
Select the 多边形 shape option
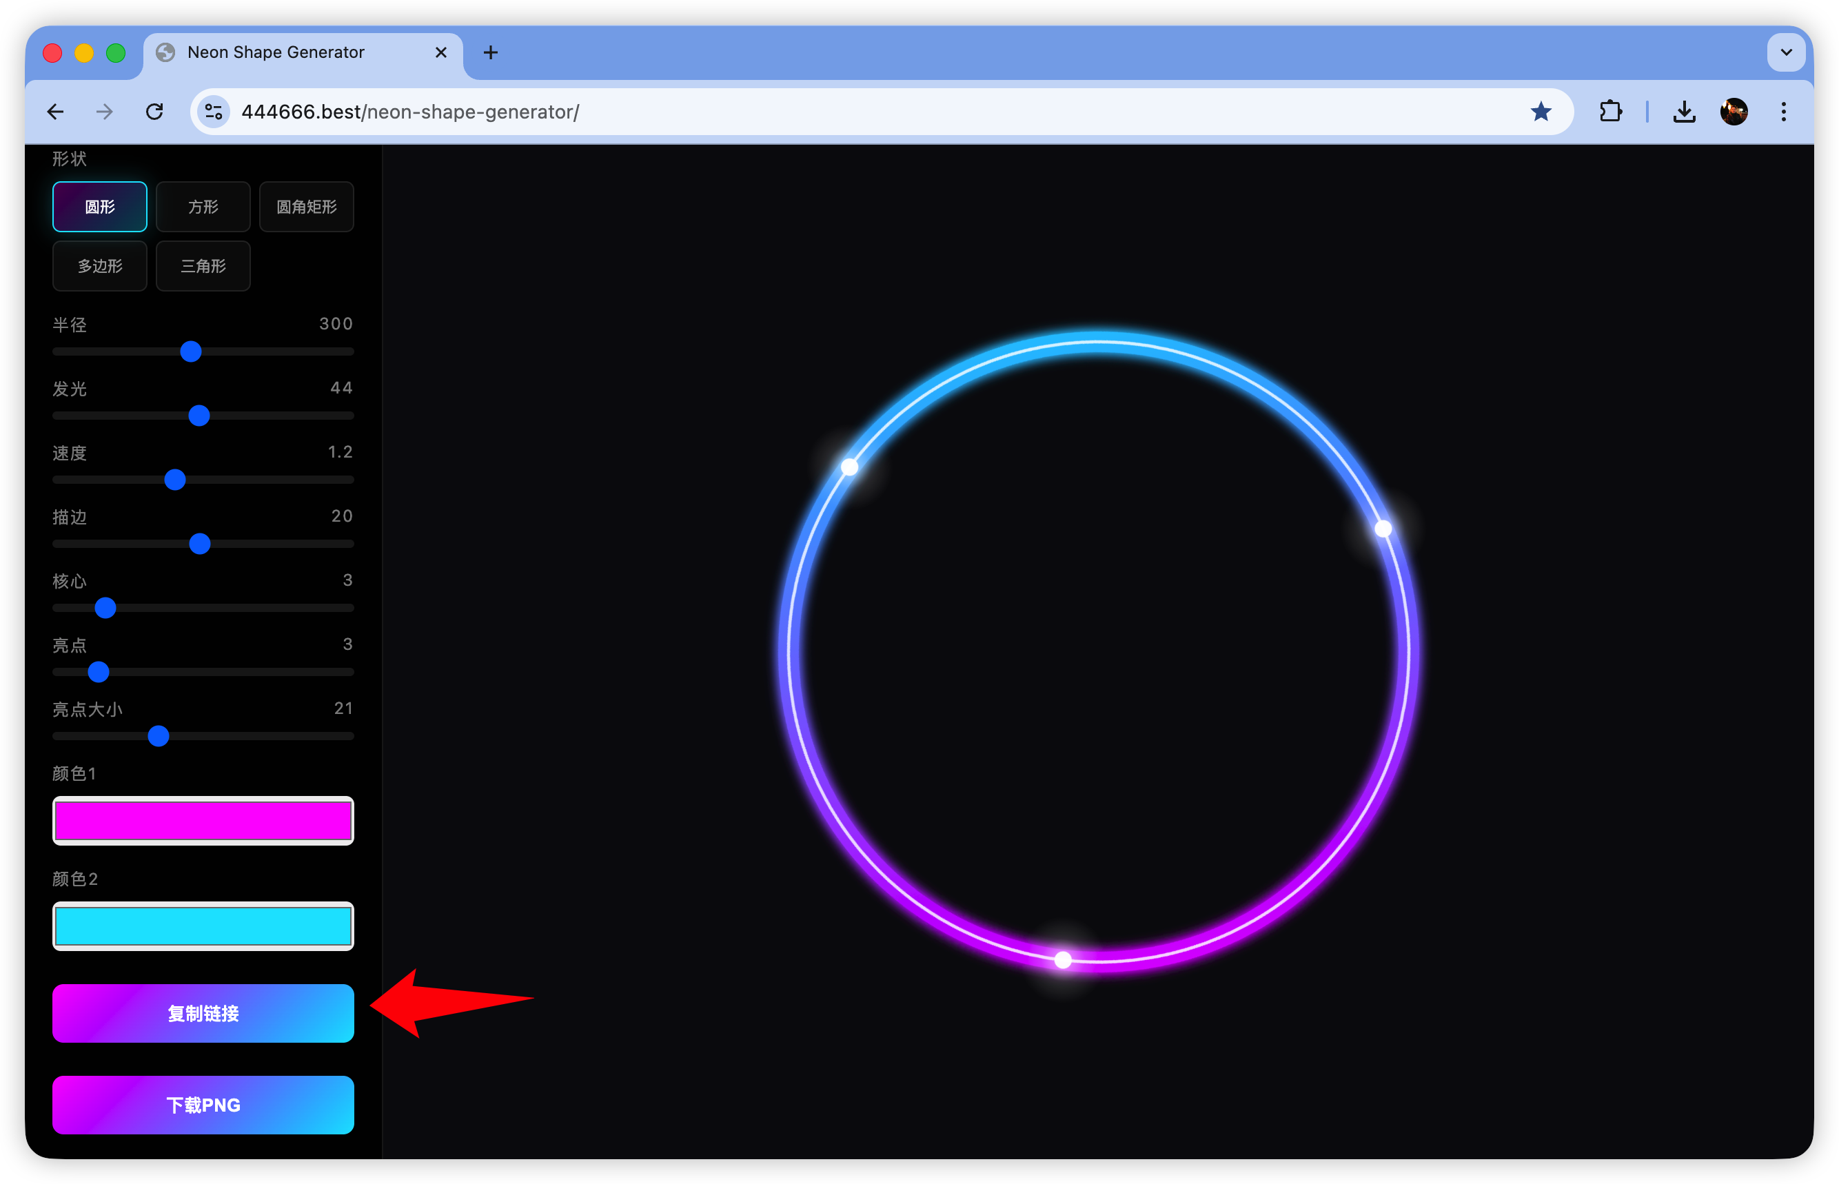[100, 266]
